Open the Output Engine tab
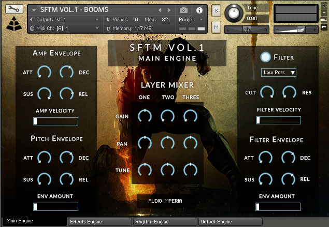This screenshot has height=227, width=329. 231,222
